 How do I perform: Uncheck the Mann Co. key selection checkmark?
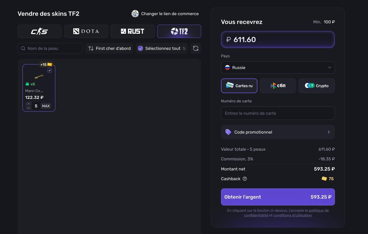pos(49,70)
